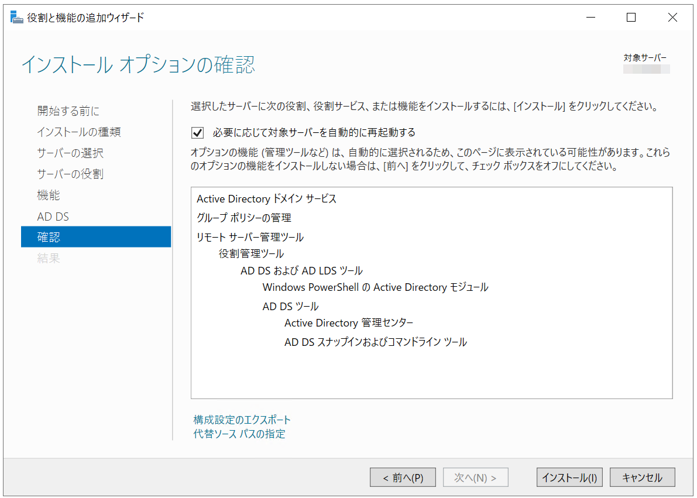This screenshot has height=498, width=697.
Task: Close the 役割と機能の追加ウィザード window
Action: click(672, 18)
